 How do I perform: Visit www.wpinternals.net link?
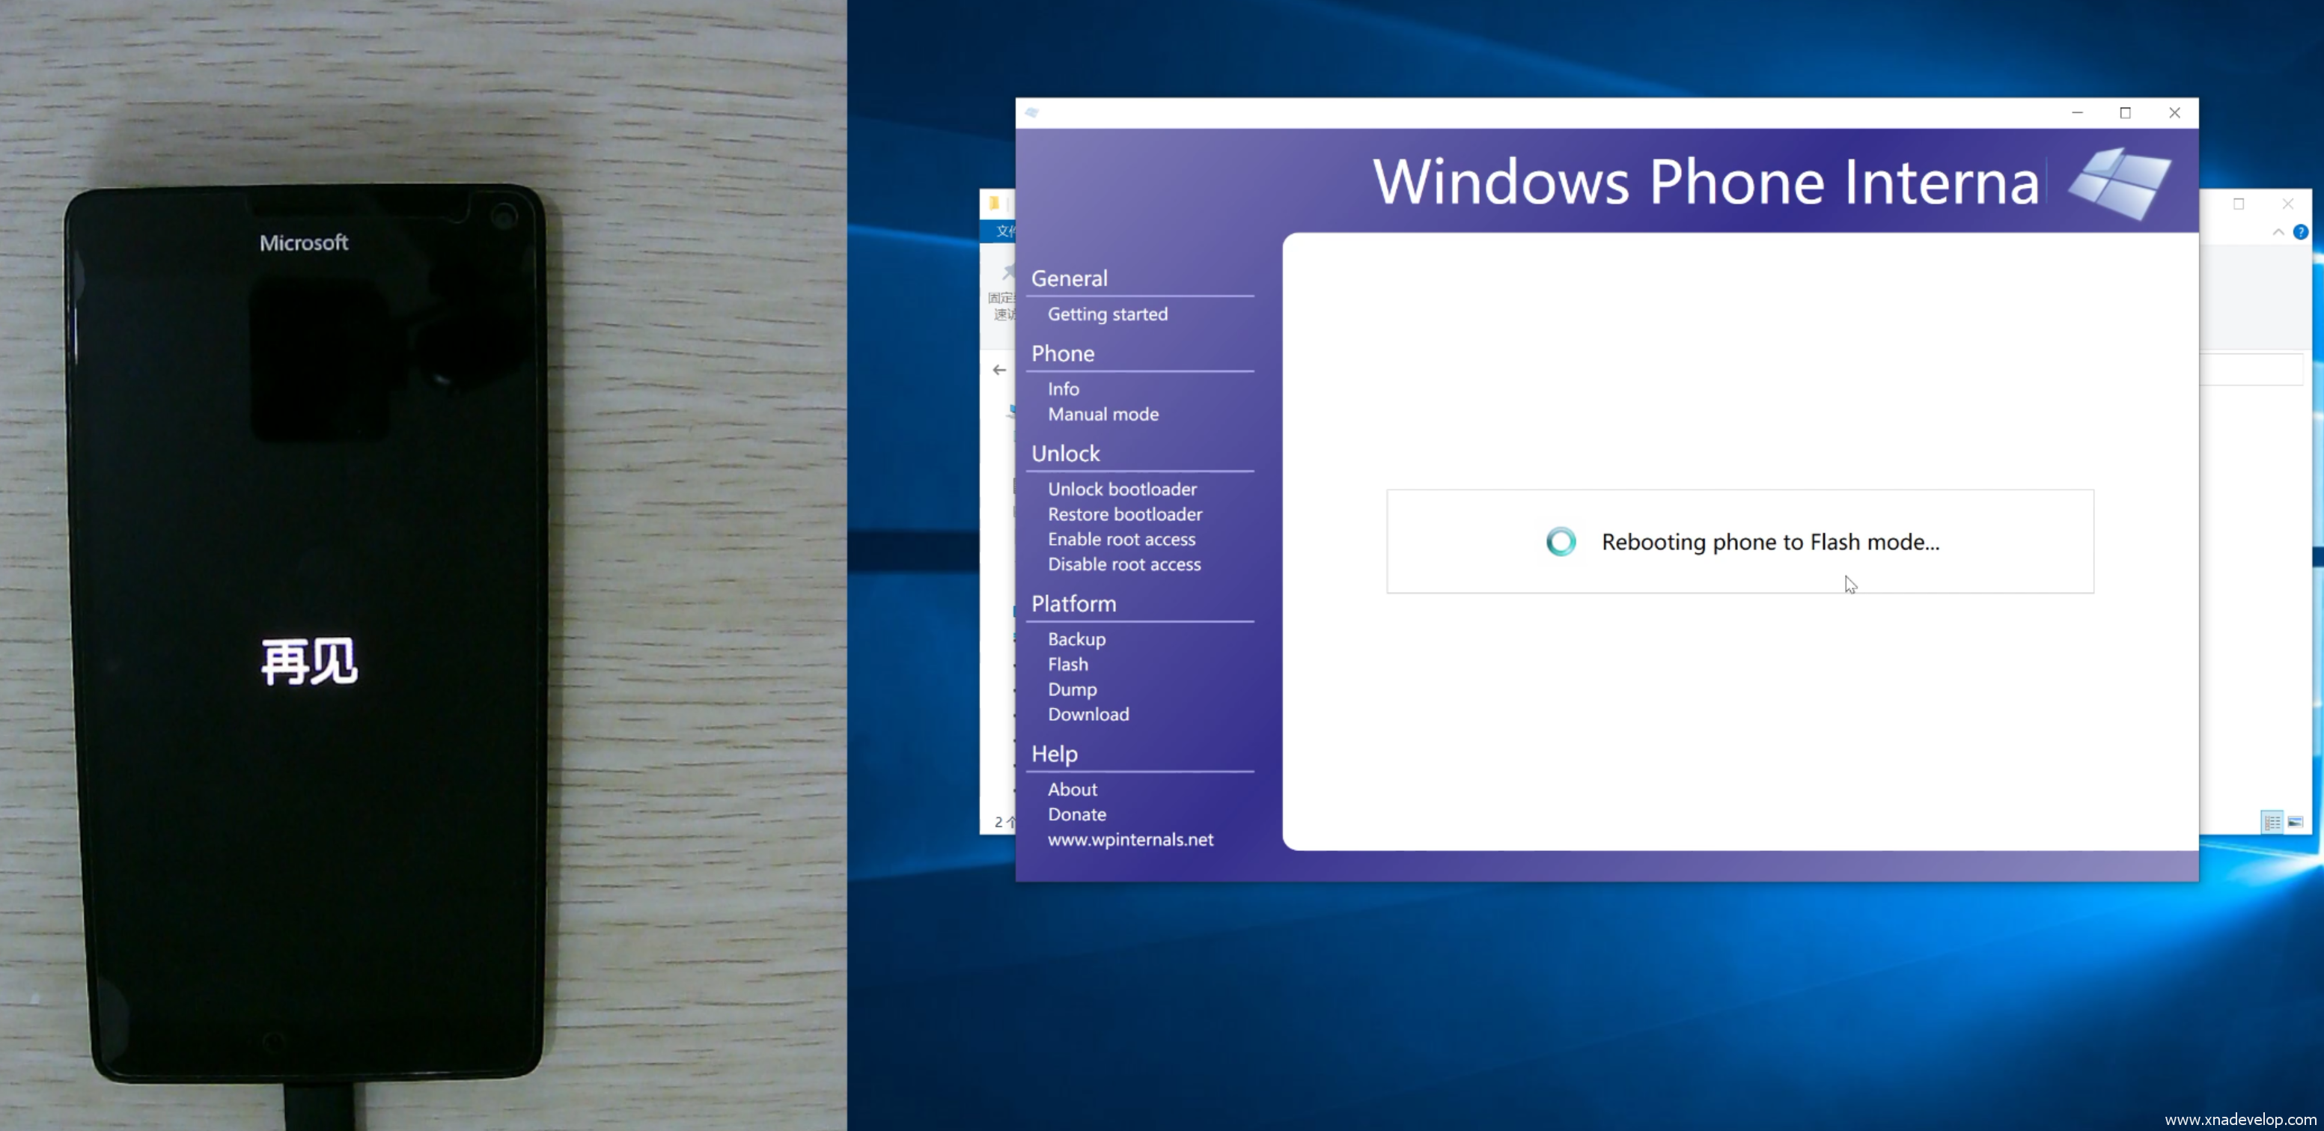pyautogui.click(x=1129, y=840)
